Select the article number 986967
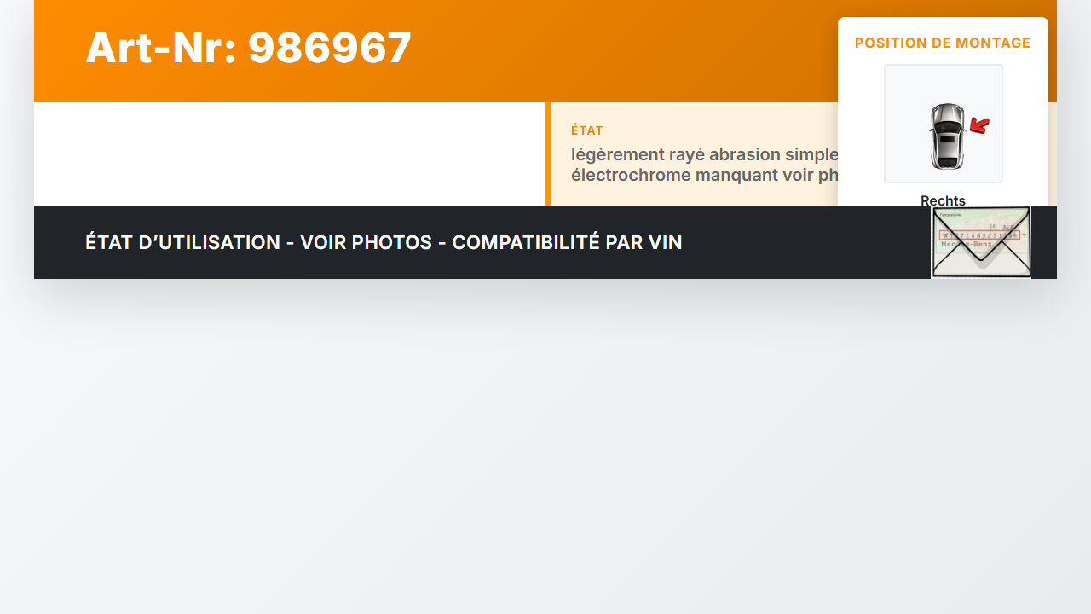1091x614 pixels. (x=330, y=48)
